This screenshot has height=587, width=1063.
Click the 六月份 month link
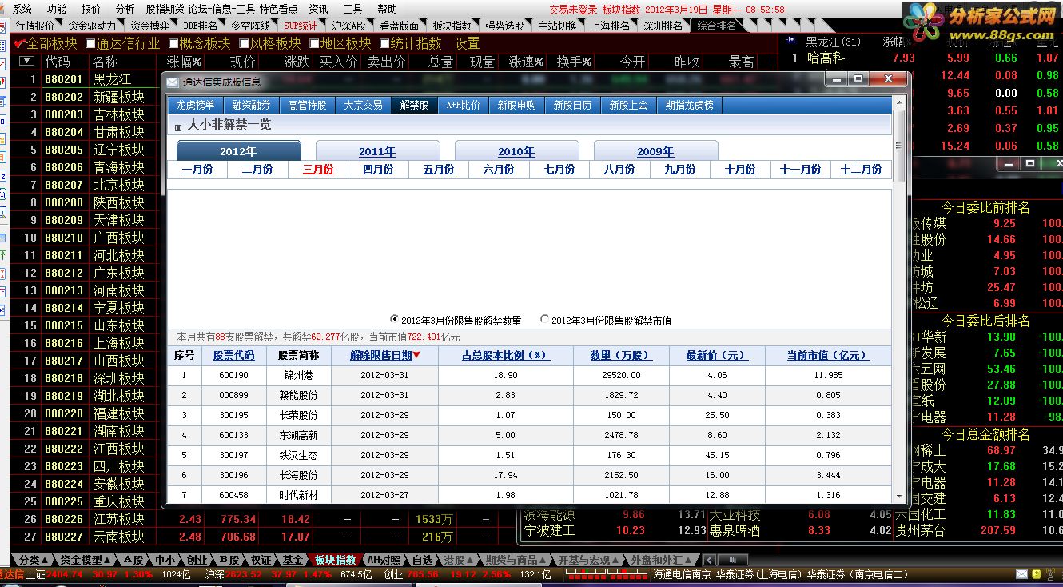tap(499, 170)
